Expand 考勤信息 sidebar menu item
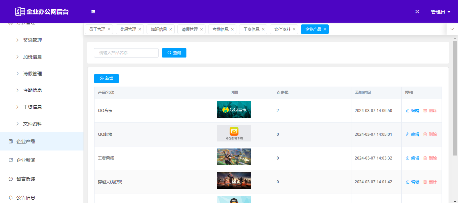The height and width of the screenshot is (203, 458). 33,90
